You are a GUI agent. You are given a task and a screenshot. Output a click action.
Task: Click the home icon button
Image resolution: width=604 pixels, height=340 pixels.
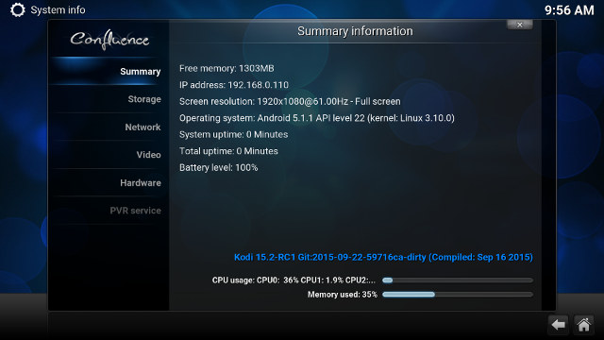coord(583,325)
